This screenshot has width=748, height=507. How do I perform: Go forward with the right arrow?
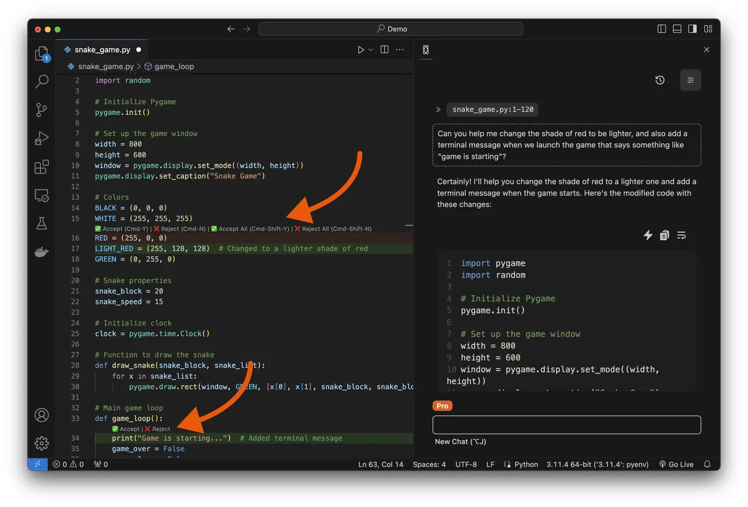click(247, 29)
